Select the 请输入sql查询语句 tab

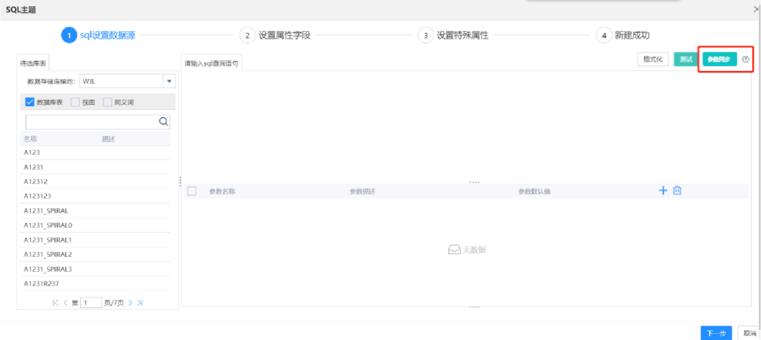[x=211, y=63]
